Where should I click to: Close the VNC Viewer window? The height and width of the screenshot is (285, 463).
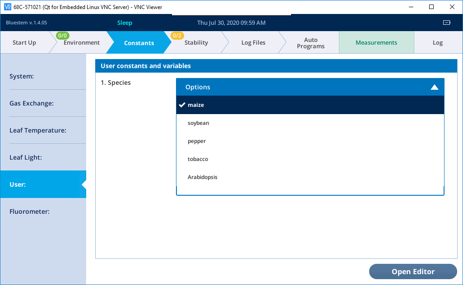(452, 7)
